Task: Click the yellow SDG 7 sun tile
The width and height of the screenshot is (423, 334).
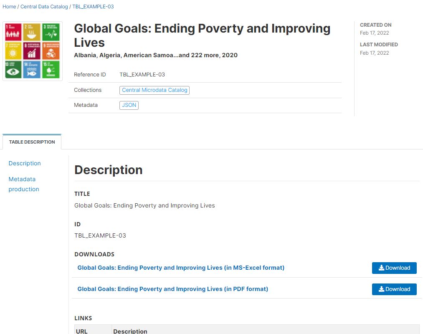Action: click(x=13, y=51)
